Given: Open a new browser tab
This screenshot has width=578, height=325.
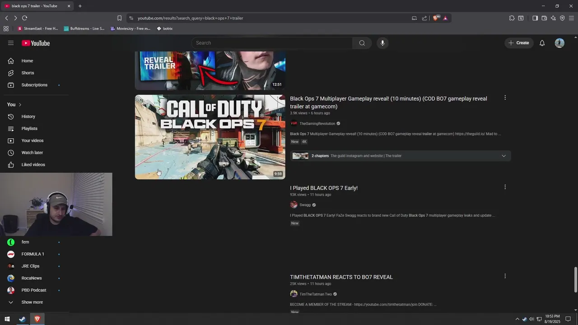Looking at the screenshot, I should (x=80, y=6).
